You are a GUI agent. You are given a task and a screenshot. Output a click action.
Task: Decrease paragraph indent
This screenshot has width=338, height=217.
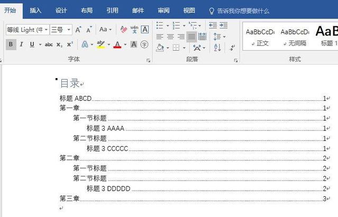click(213, 25)
